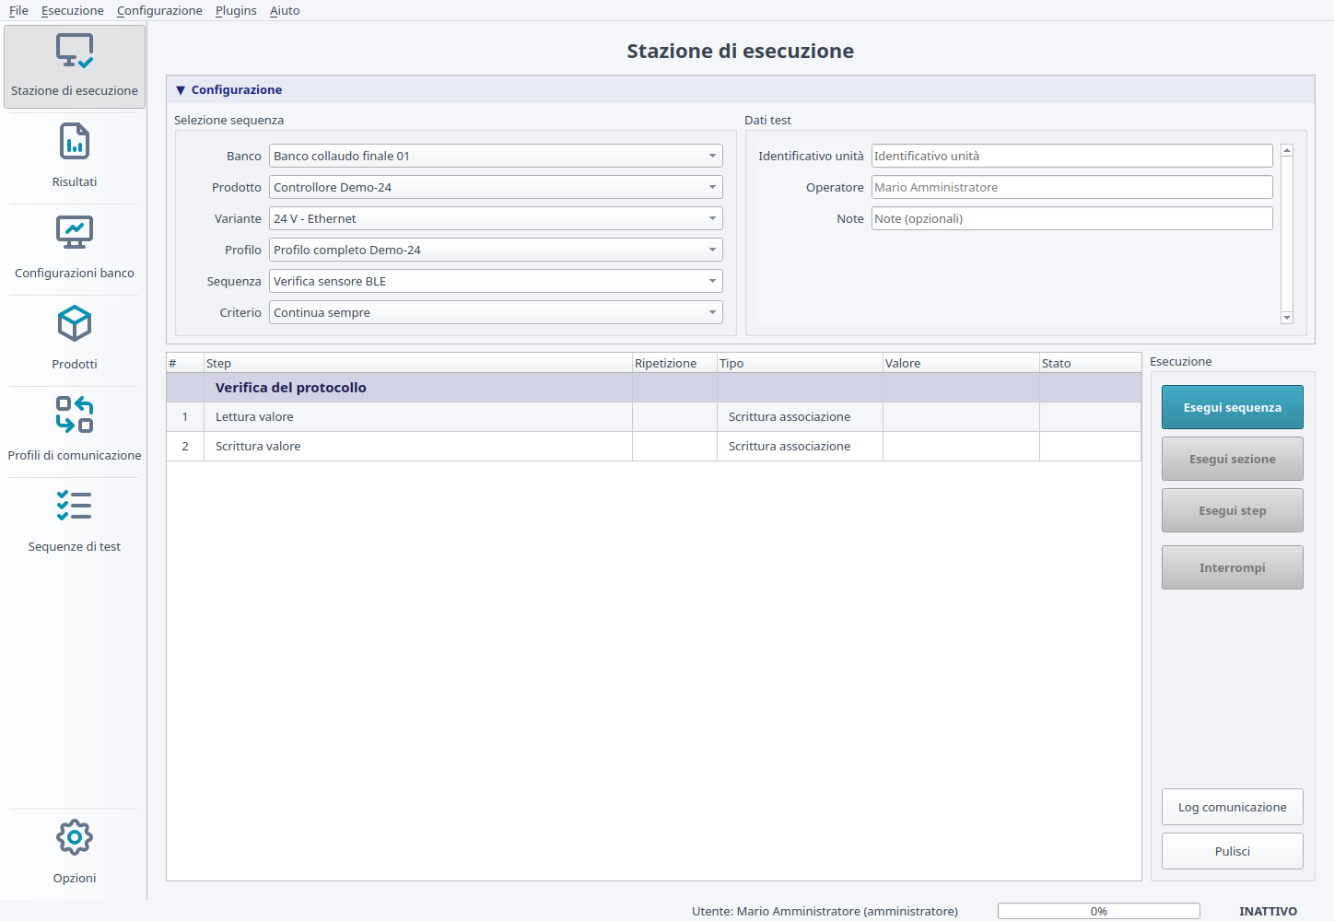The height and width of the screenshot is (921, 1334).
Task: Click the Utente: Mario Amministratore status text
Action: coord(825,911)
